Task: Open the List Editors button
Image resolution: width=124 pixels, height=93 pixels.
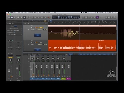Action: coord(106,17)
